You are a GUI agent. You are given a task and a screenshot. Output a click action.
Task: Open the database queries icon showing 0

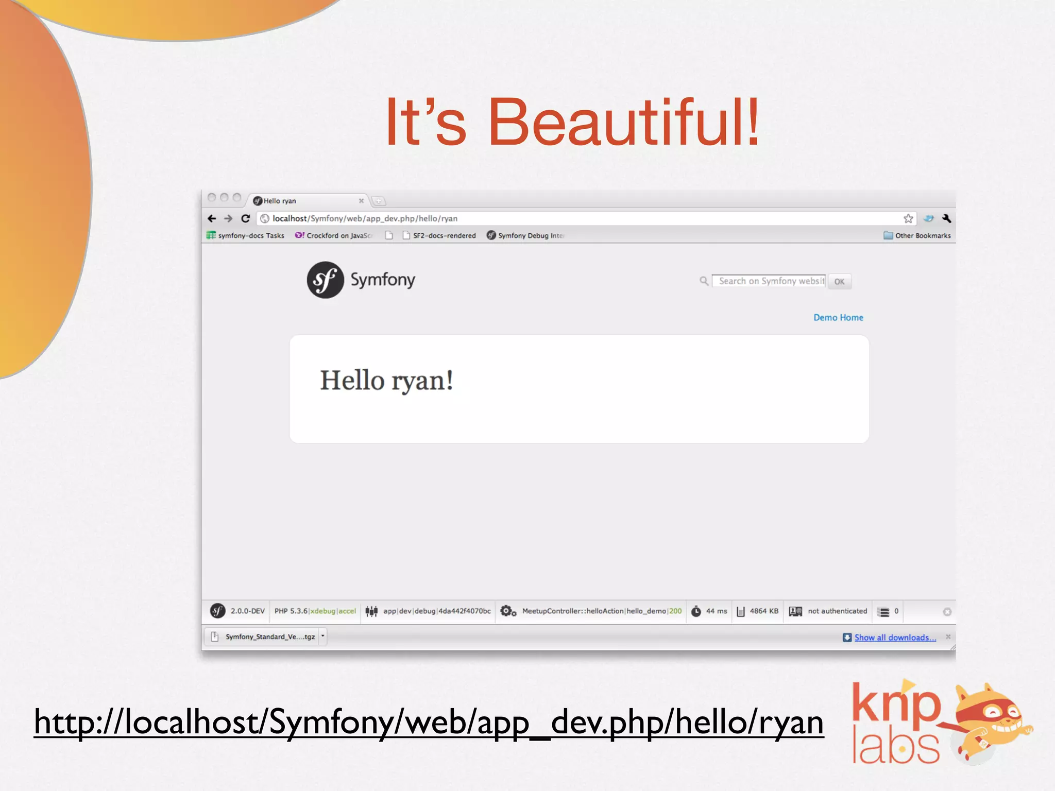(884, 612)
